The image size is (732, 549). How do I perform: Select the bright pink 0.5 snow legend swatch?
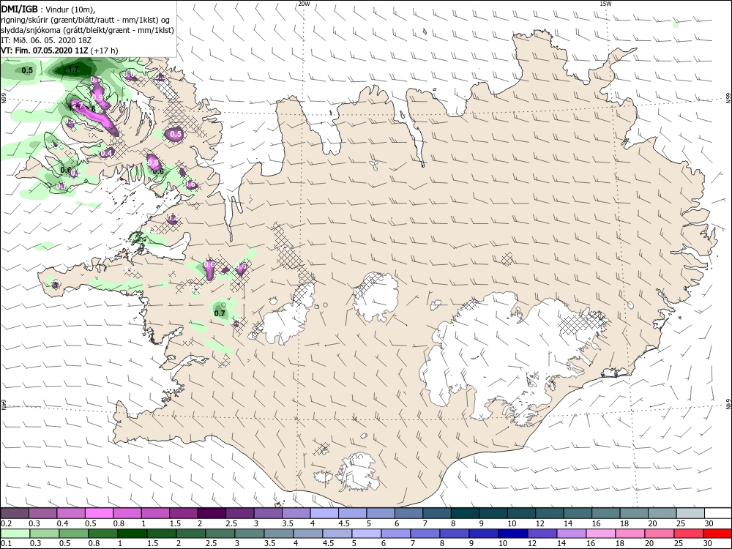click(x=99, y=513)
